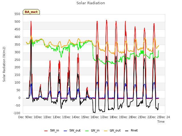Screen dimensions: 182x136
Task: Click the Rnet legend entry
Action: click(x=131, y=130)
